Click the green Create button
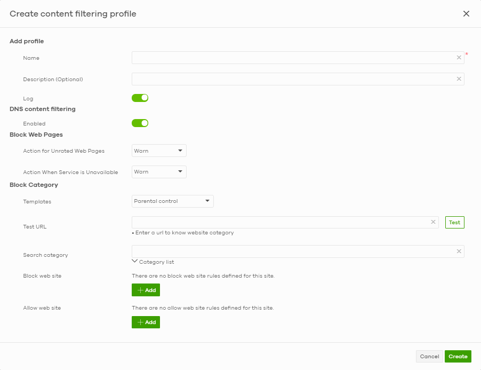Viewport: 481px width, 370px height. point(458,356)
